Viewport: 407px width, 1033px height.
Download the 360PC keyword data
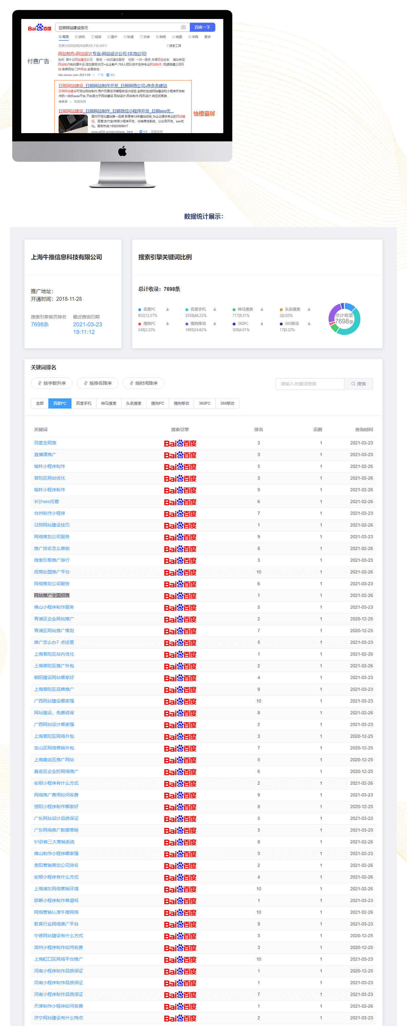[x=262, y=323]
